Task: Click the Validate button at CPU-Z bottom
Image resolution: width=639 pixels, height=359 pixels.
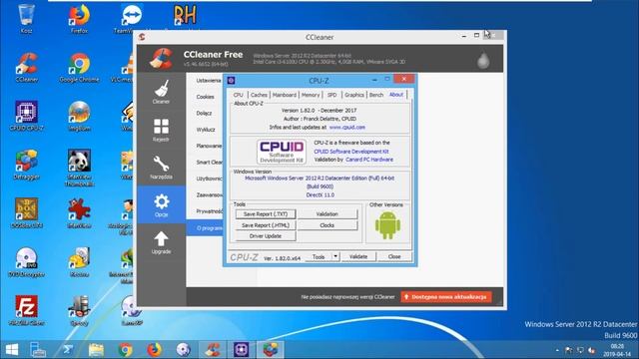Action: pyautogui.click(x=358, y=257)
